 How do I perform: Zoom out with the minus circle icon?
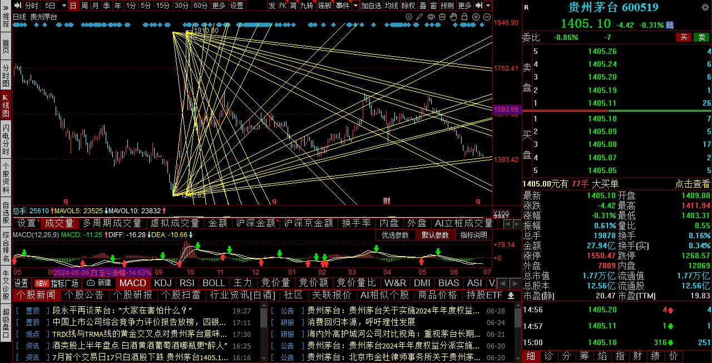(x=487, y=17)
